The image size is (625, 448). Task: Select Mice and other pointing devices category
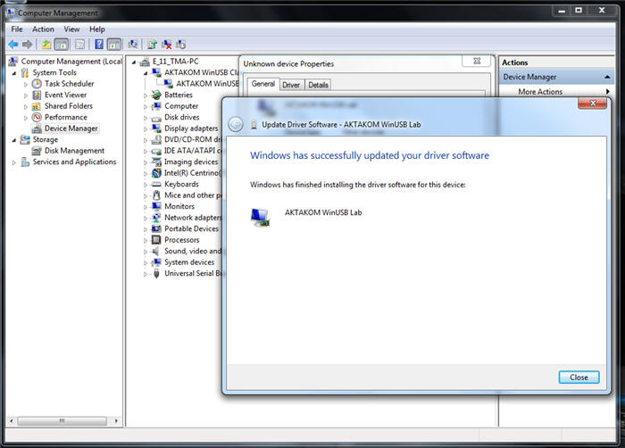193,195
